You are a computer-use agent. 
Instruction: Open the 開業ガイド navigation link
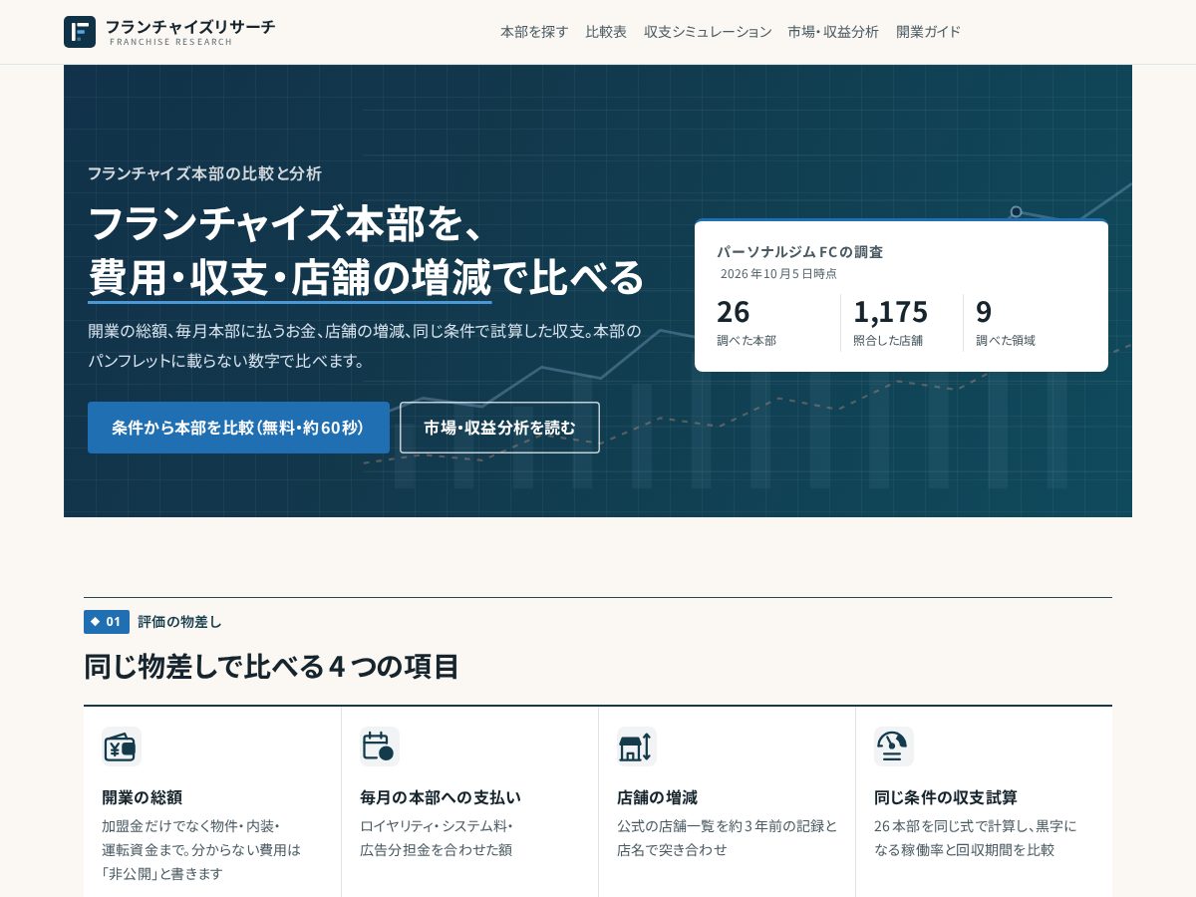[929, 32]
